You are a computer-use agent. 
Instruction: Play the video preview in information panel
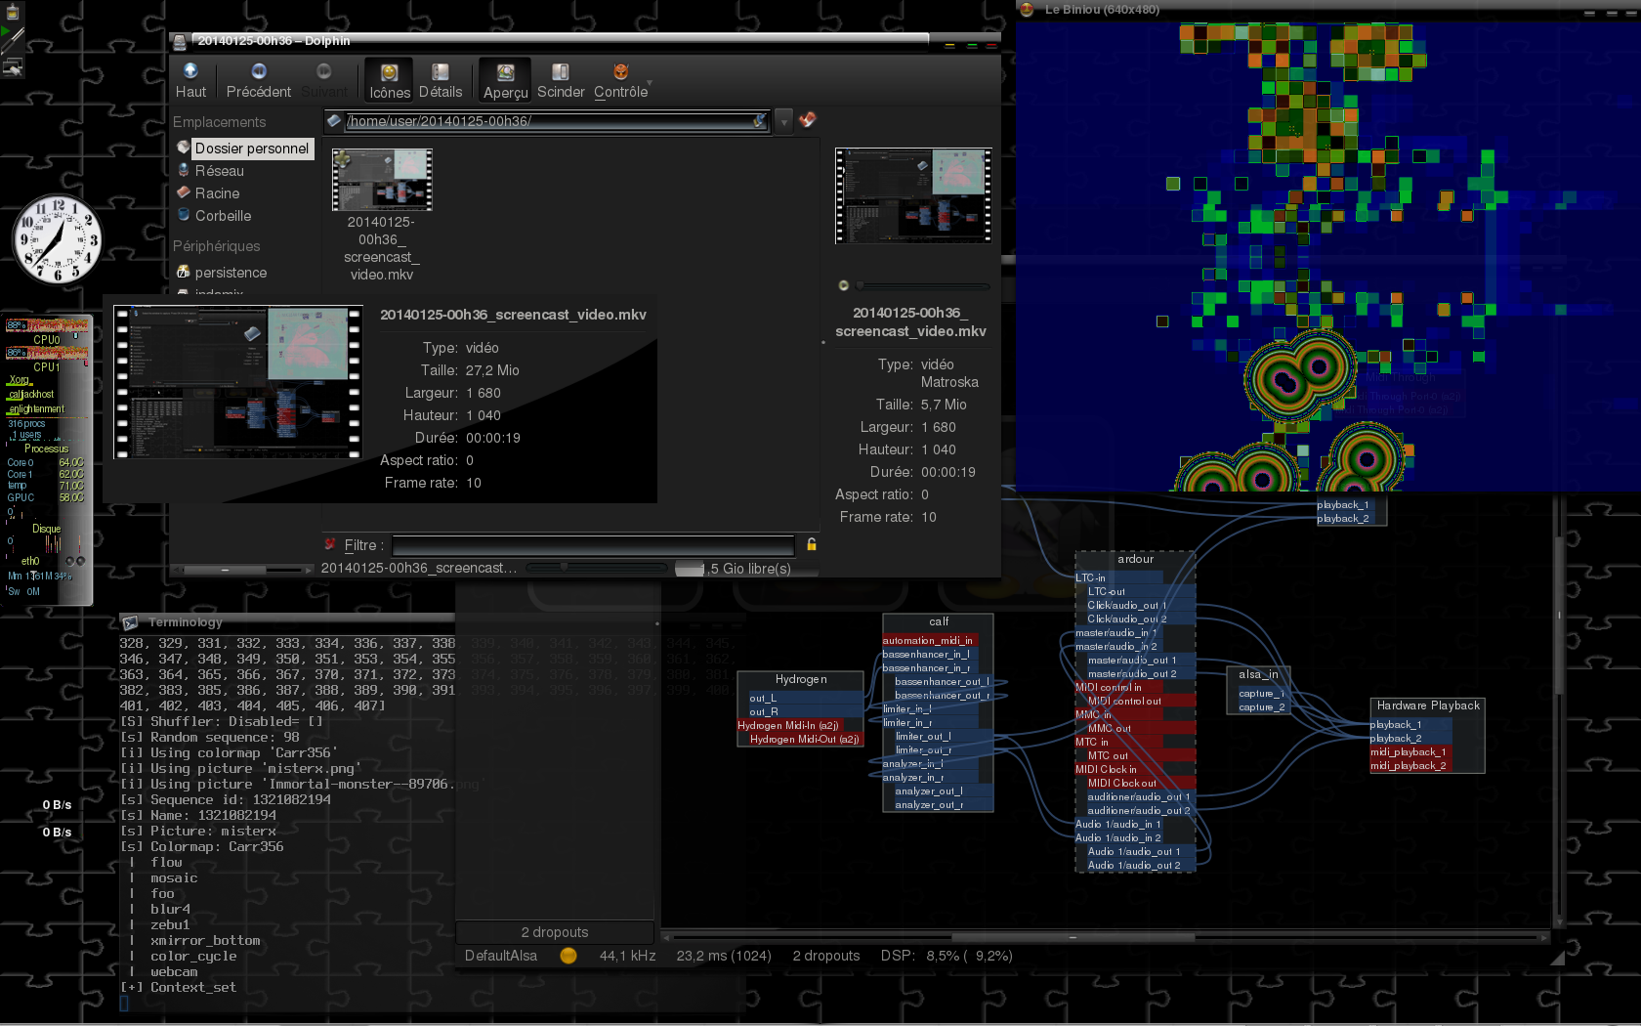pos(844,285)
